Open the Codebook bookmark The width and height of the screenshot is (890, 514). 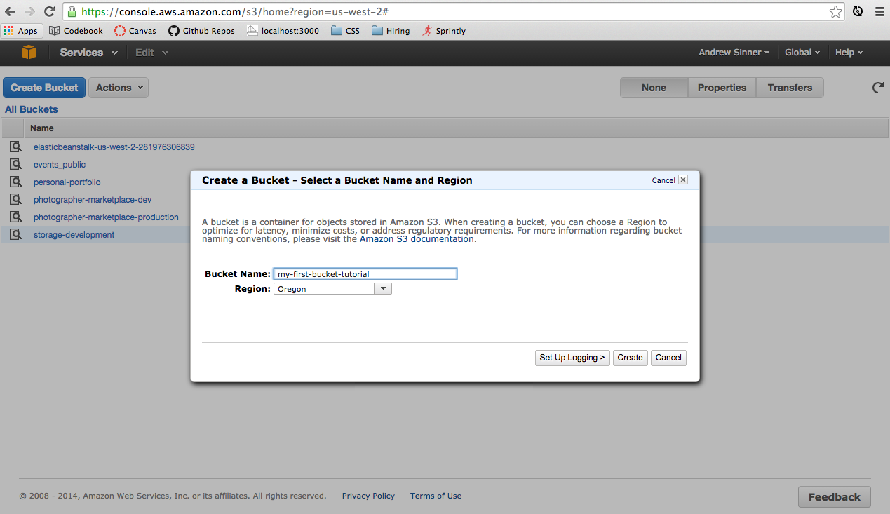(x=76, y=31)
